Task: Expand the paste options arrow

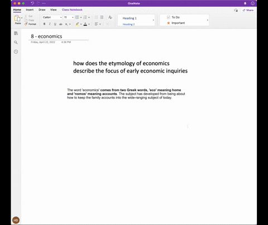Action: point(22,18)
